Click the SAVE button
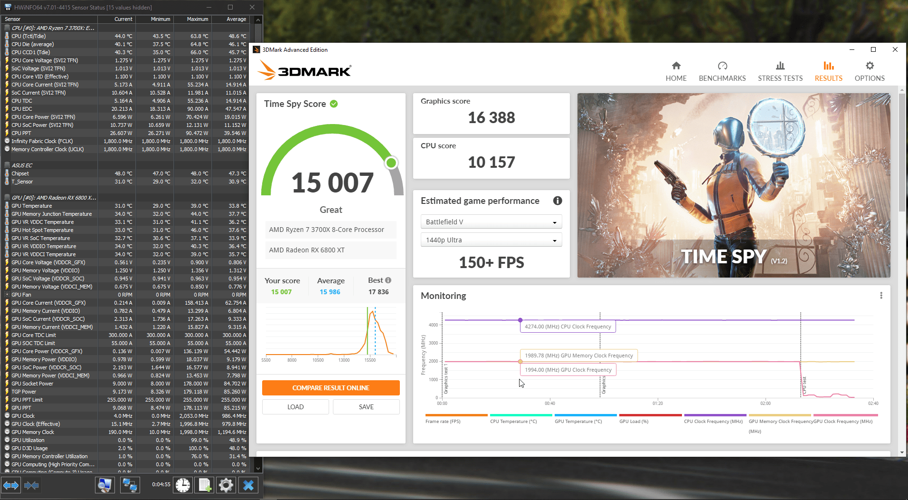 pyautogui.click(x=366, y=407)
